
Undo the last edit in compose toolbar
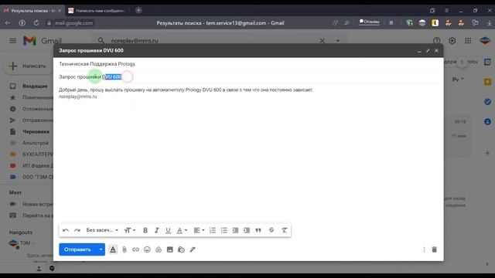(x=66, y=230)
